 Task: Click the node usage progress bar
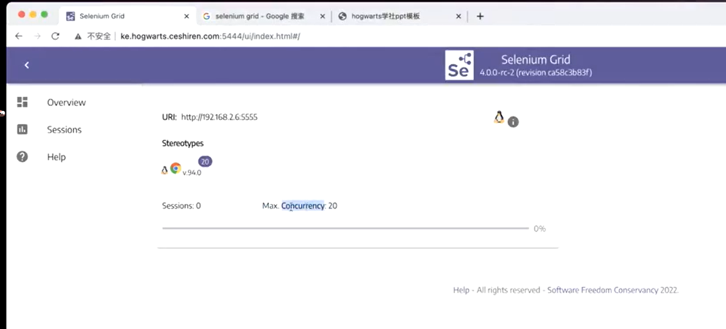click(345, 228)
